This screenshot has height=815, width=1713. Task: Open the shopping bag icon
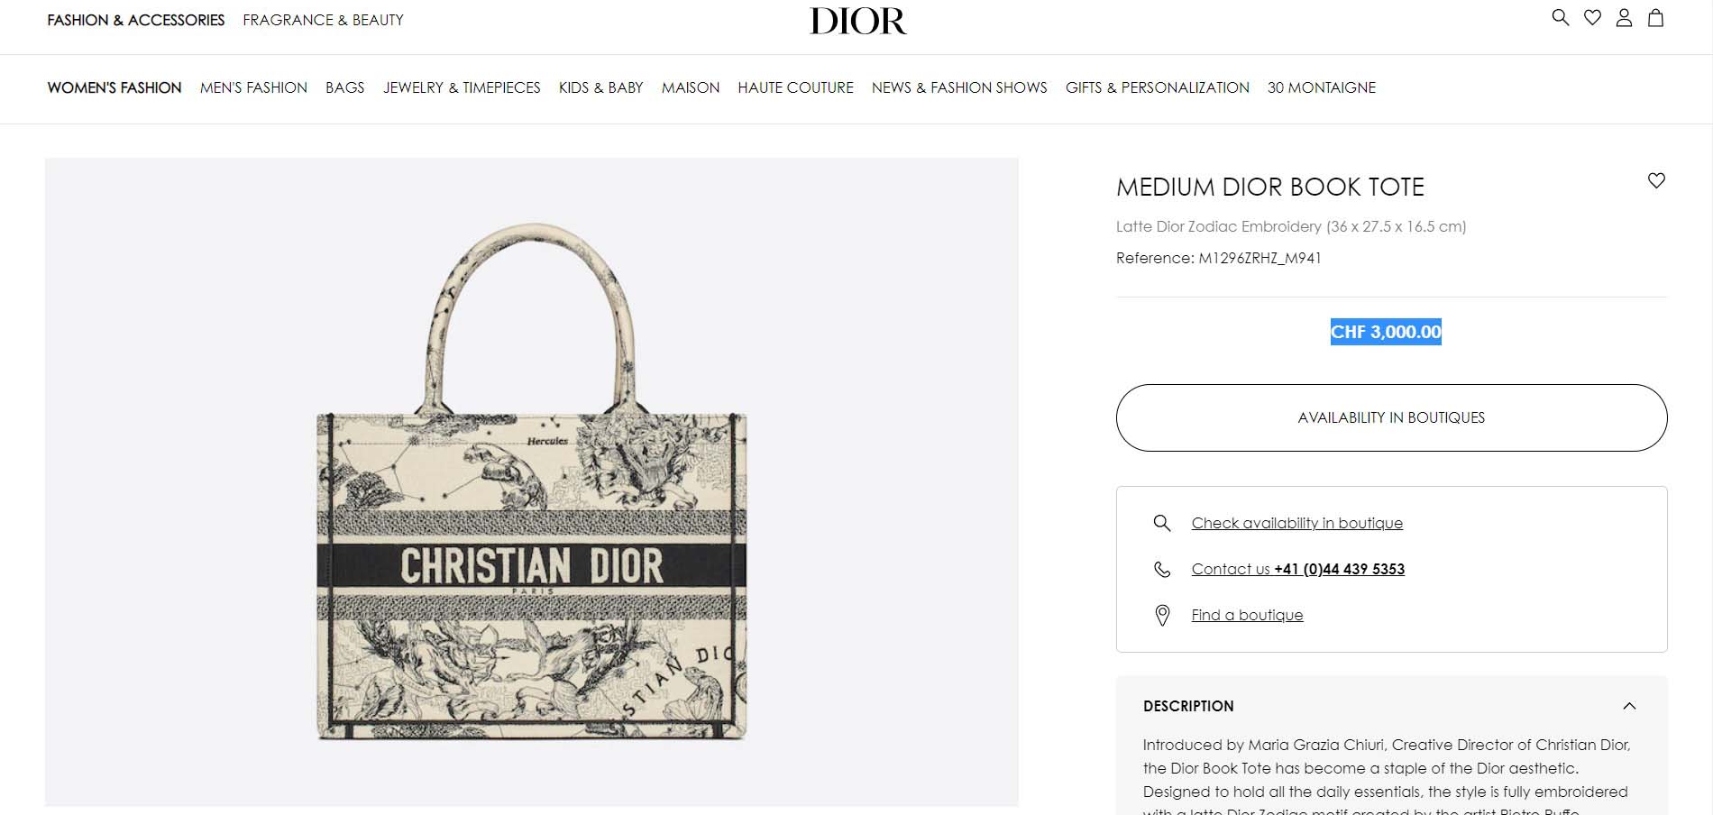[x=1655, y=18]
